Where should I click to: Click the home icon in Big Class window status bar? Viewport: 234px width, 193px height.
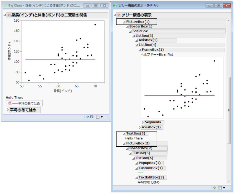click(88, 117)
